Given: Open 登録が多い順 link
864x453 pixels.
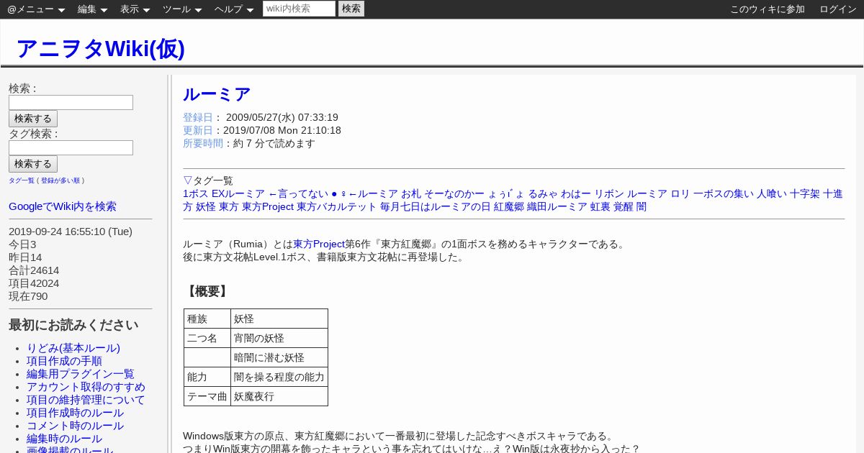Looking at the screenshot, I should pos(60,180).
